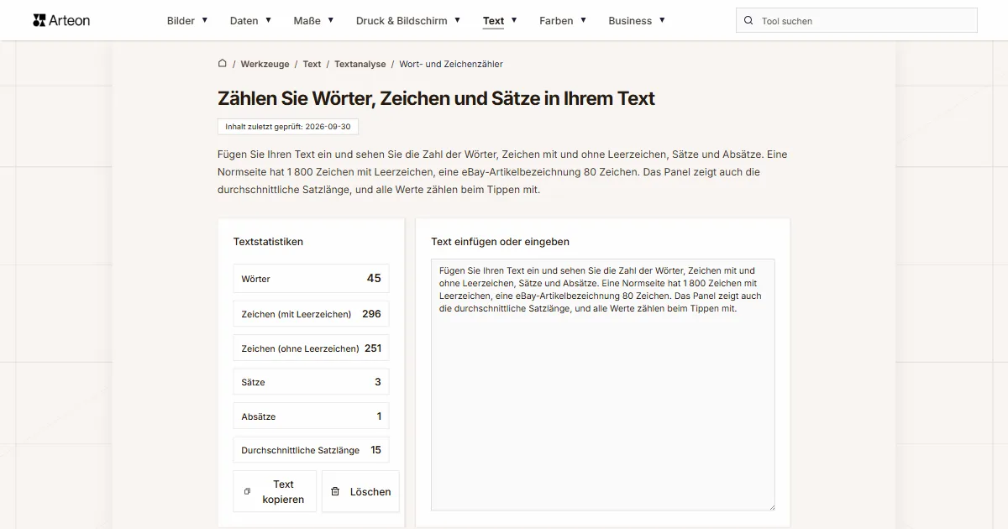Click the search magnifier icon

click(x=748, y=20)
